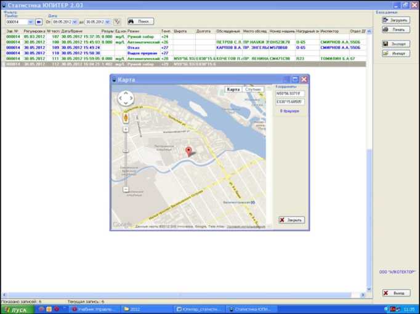Click the red location marker on map
420x314 pixels.
click(x=189, y=151)
